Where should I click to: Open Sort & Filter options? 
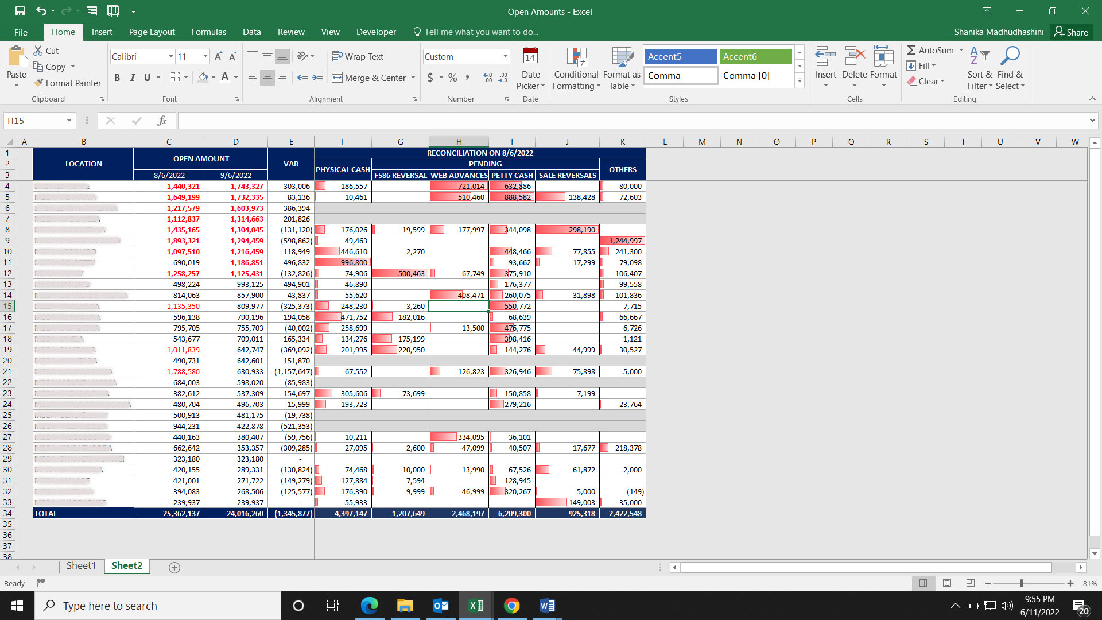[x=979, y=68]
